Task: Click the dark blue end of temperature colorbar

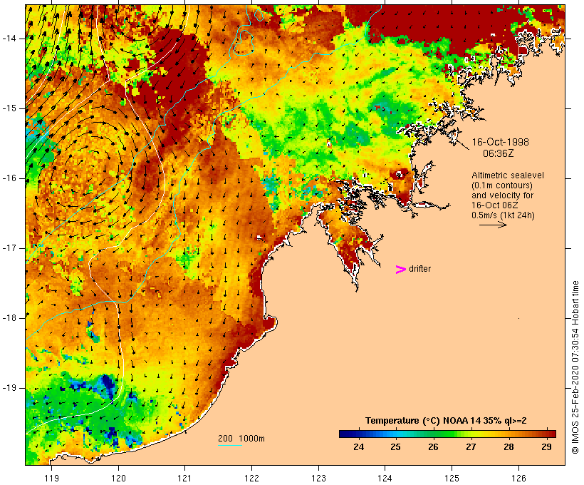Action: (346, 434)
